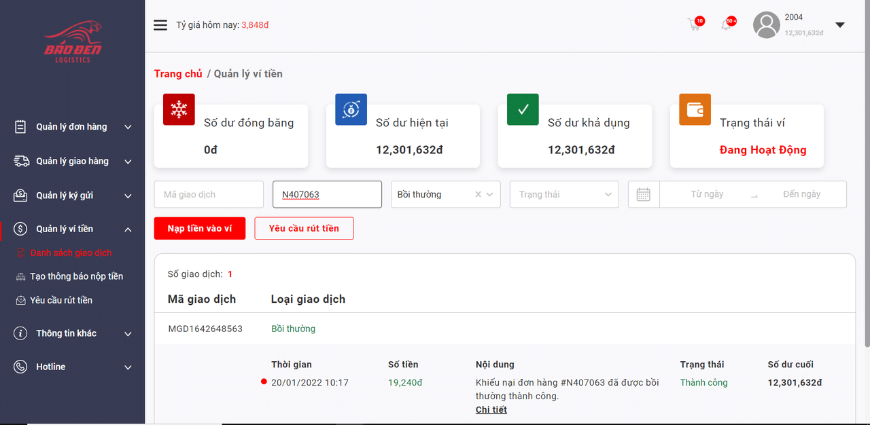Click the frozen balance snowflake icon
The image size is (870, 425).
[x=179, y=109]
